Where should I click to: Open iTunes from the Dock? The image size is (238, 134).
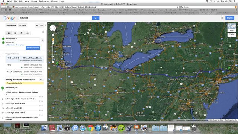point(98,128)
